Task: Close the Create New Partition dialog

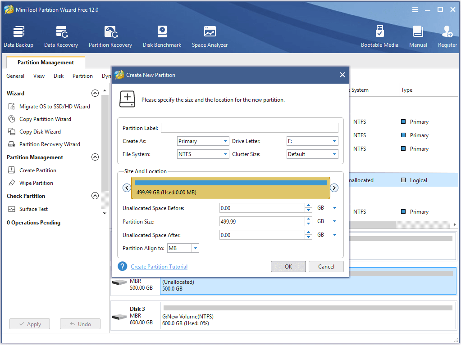Action: point(342,75)
